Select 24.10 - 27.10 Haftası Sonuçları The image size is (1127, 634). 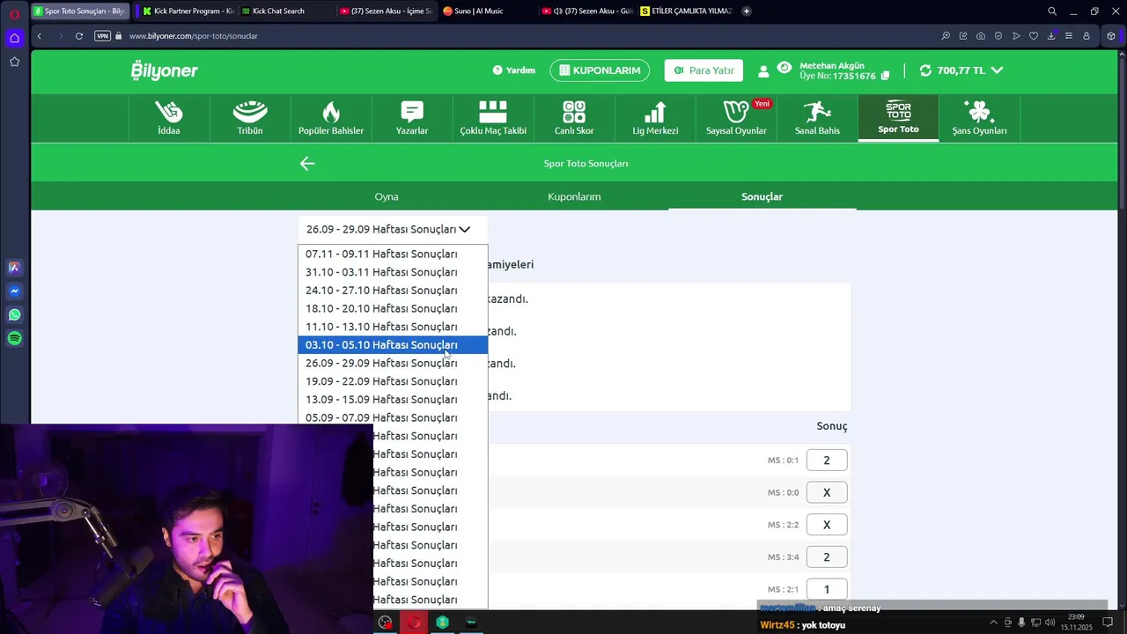pos(392,291)
